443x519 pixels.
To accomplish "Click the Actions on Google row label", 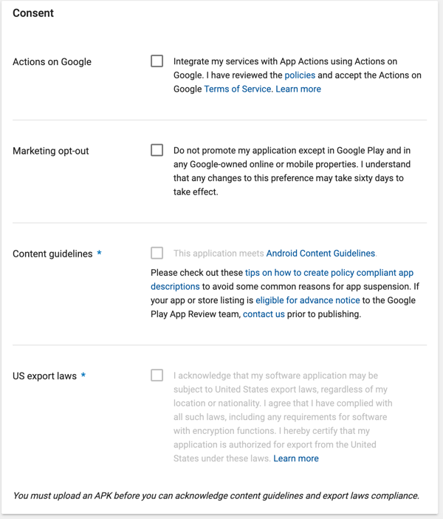I will tap(52, 62).
